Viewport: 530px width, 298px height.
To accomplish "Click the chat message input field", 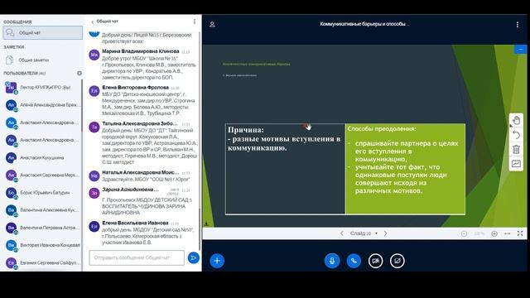I will pos(137,257).
